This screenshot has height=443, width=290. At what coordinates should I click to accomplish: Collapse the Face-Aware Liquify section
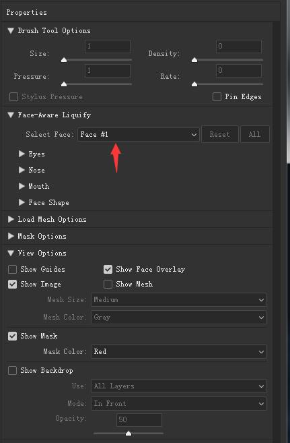tap(11, 115)
